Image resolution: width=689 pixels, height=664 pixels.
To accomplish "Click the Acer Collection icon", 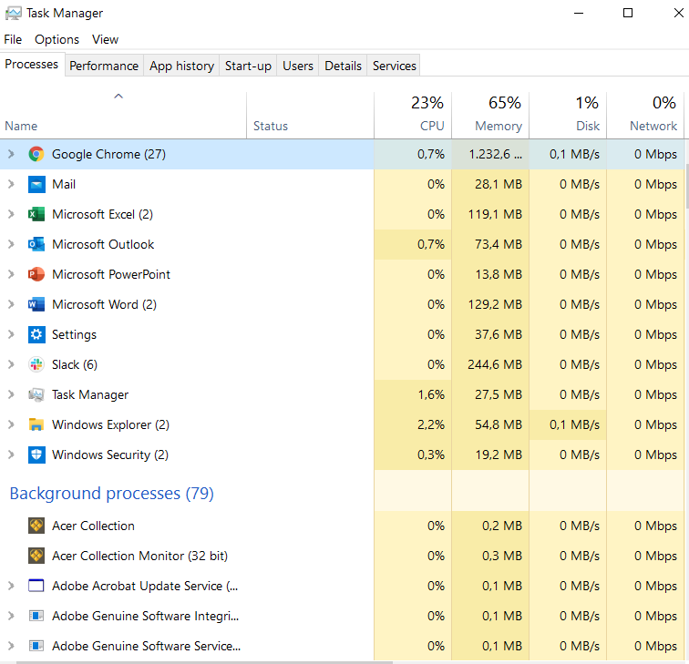I will pos(36,526).
